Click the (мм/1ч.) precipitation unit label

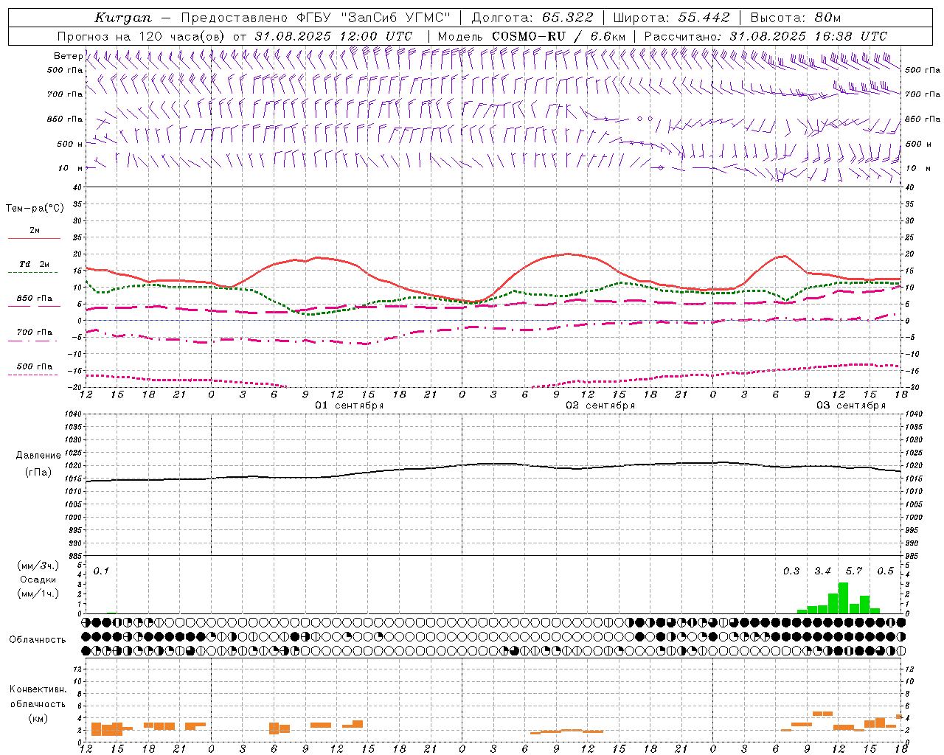(38, 594)
